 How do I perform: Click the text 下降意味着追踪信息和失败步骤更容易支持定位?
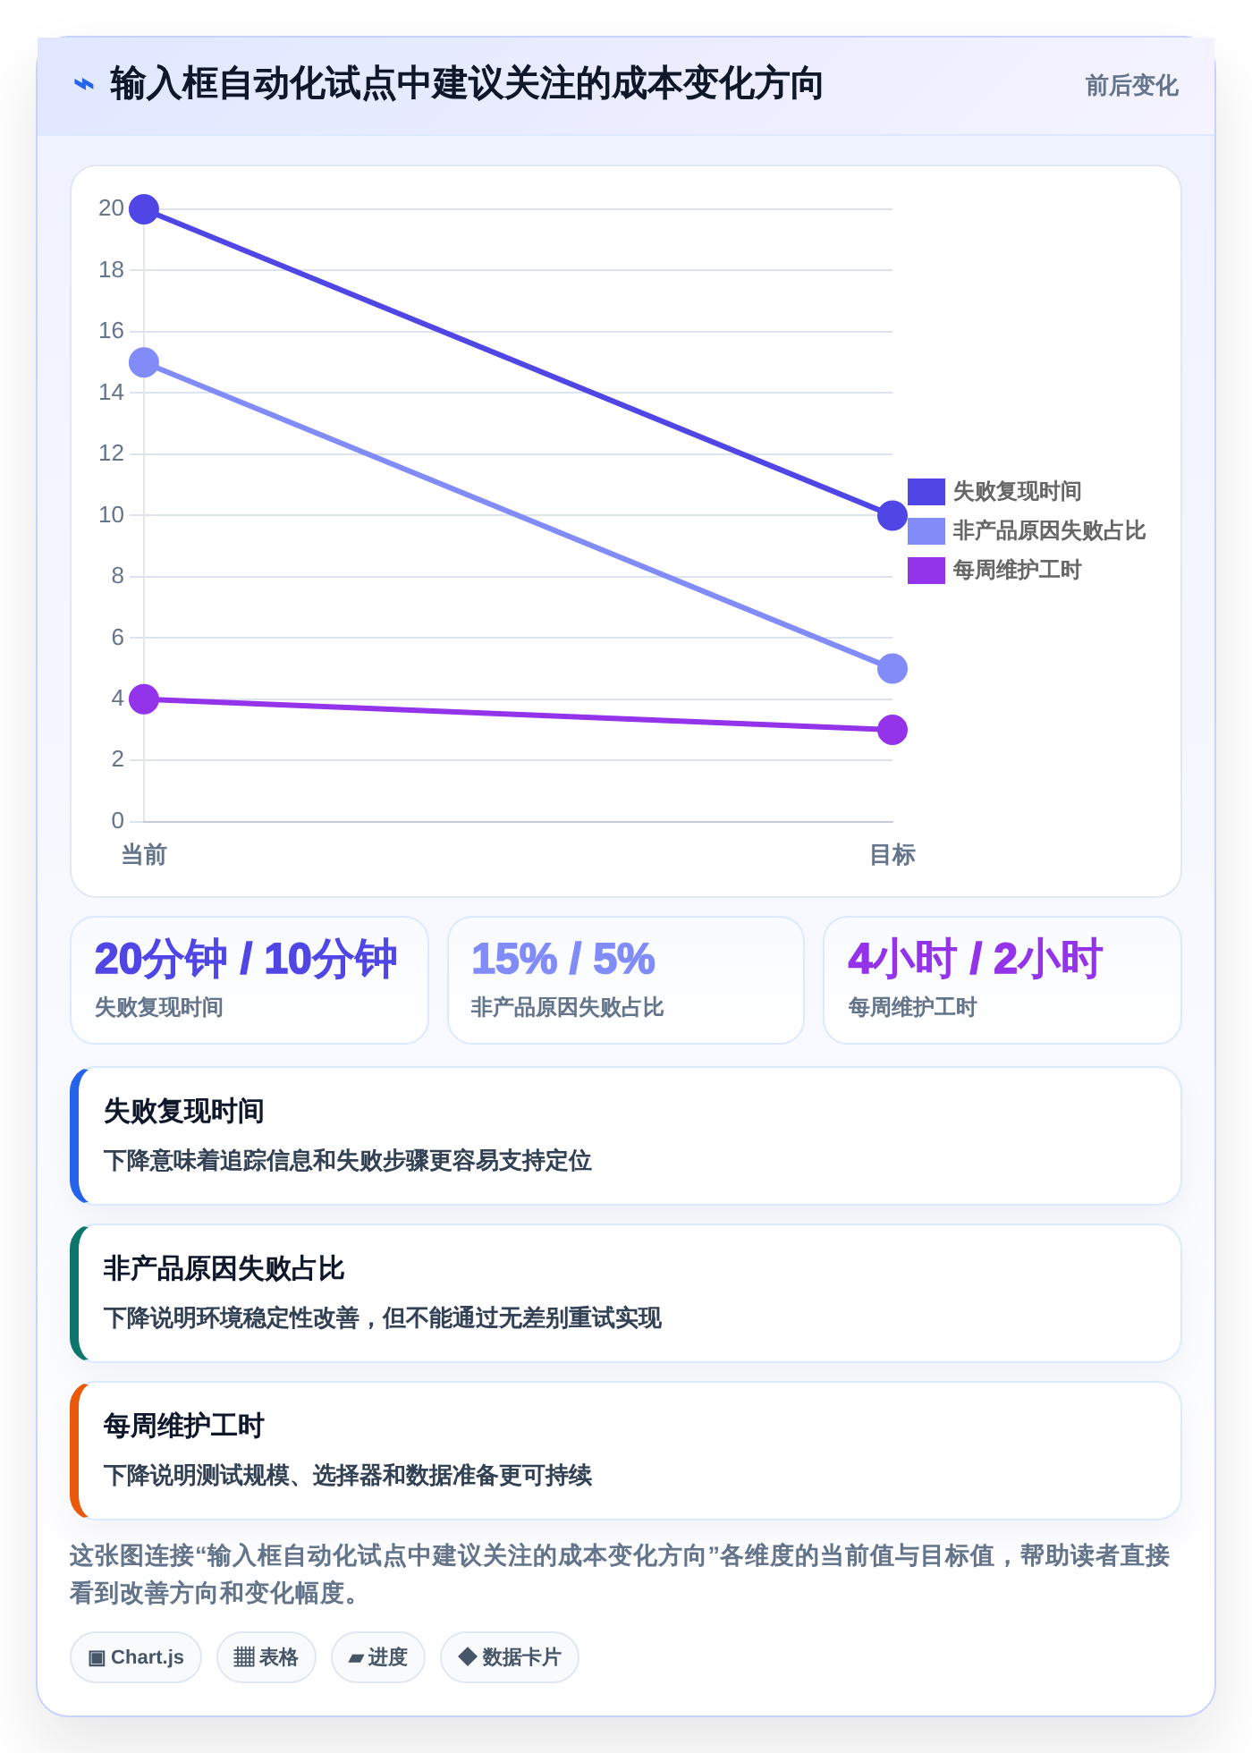(x=347, y=1161)
